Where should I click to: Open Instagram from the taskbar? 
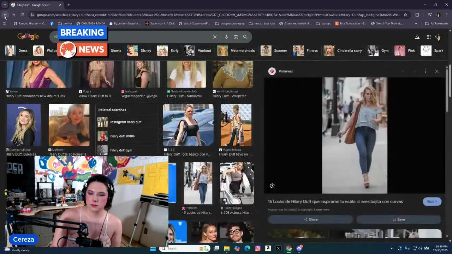(258, 249)
